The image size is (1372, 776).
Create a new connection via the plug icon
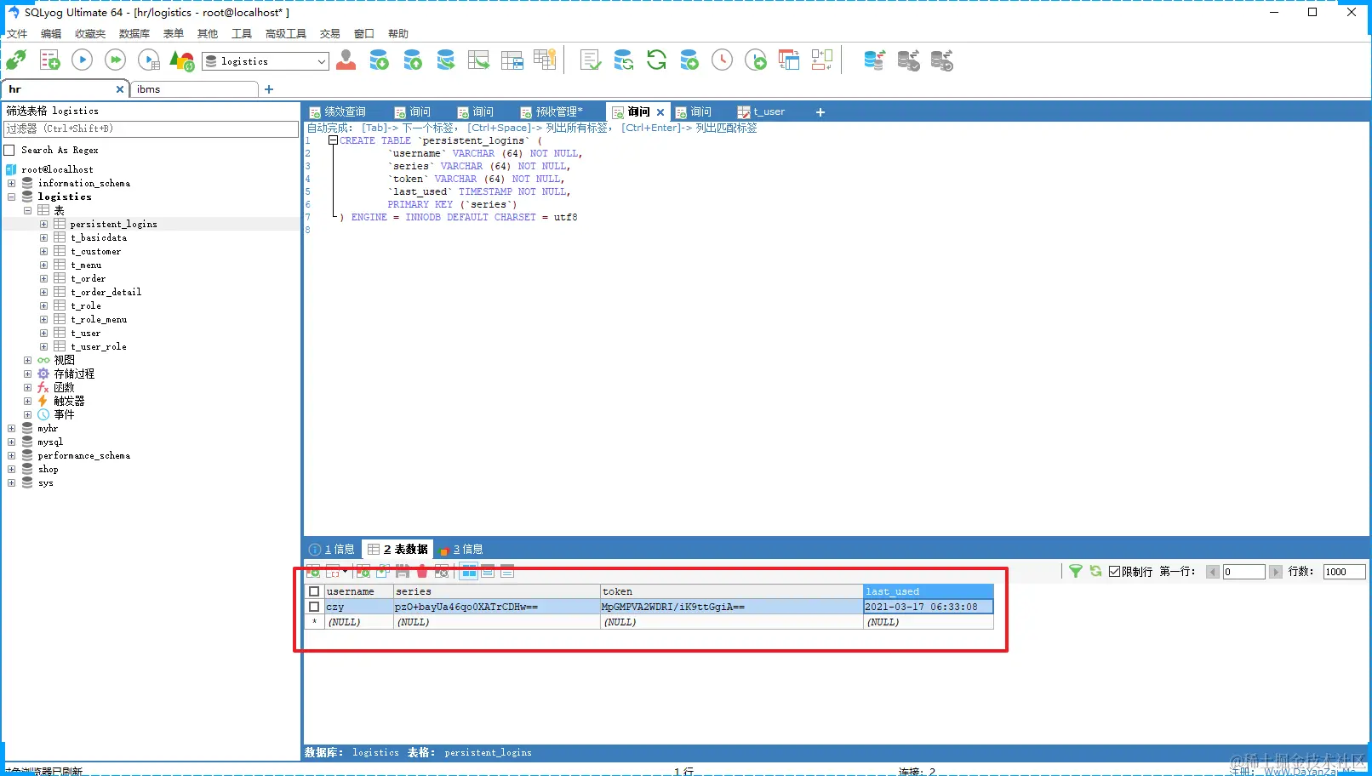pyautogui.click(x=16, y=60)
